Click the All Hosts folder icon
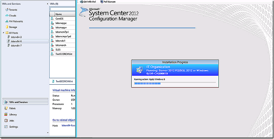This screenshot has width=274, height=139. tap(7, 33)
